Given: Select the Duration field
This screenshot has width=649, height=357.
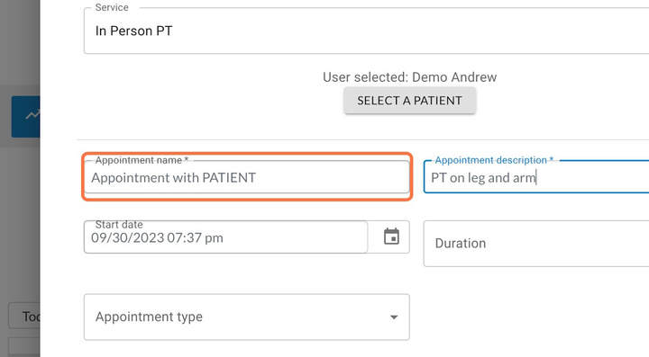Looking at the screenshot, I should 536,244.
